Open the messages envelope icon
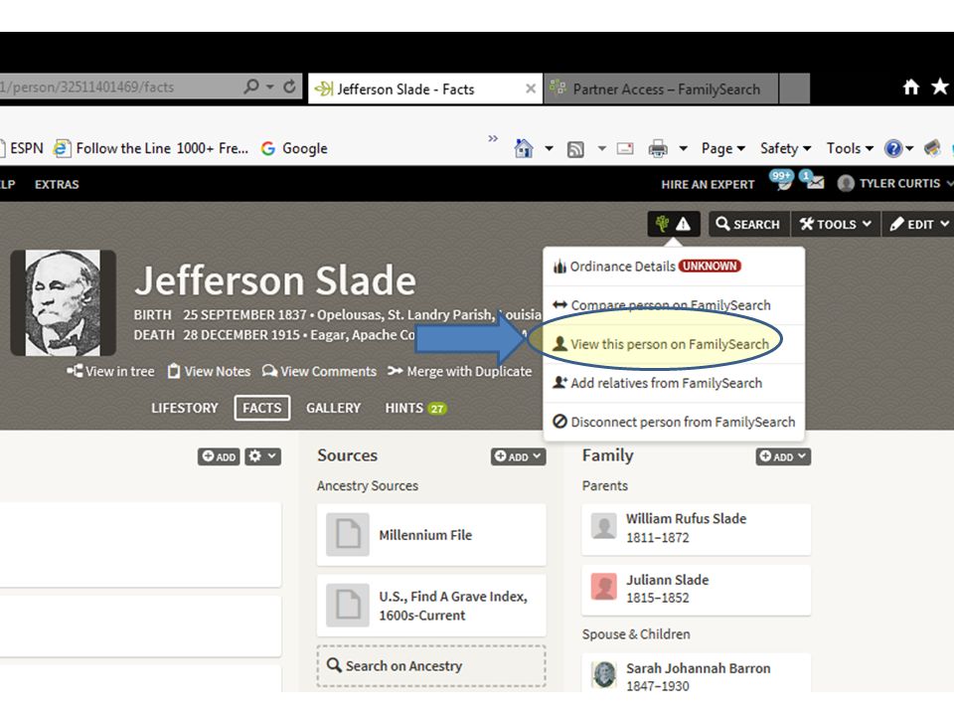Viewport: 954px width, 716px height. pyautogui.click(x=814, y=181)
